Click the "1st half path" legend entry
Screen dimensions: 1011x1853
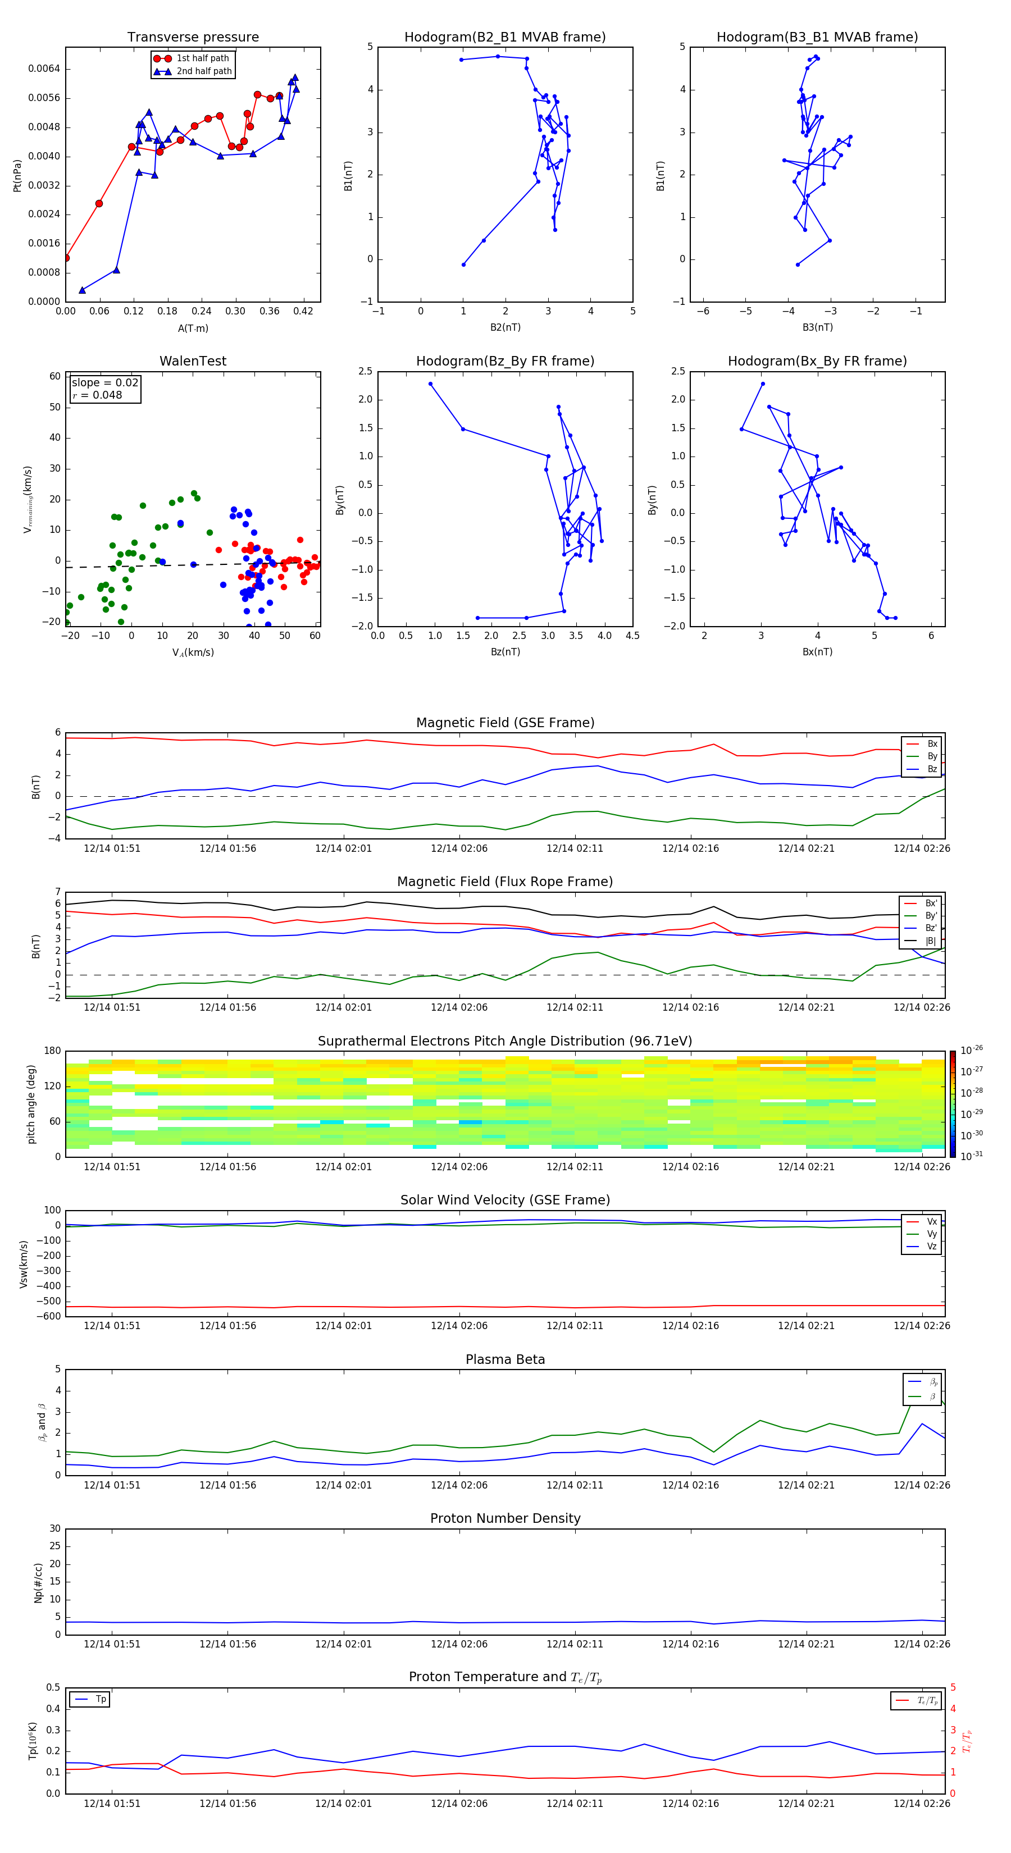(x=192, y=58)
